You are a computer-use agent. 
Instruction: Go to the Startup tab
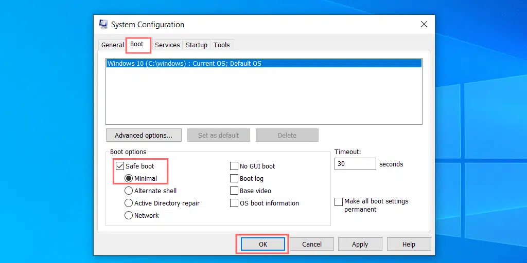[x=197, y=45]
